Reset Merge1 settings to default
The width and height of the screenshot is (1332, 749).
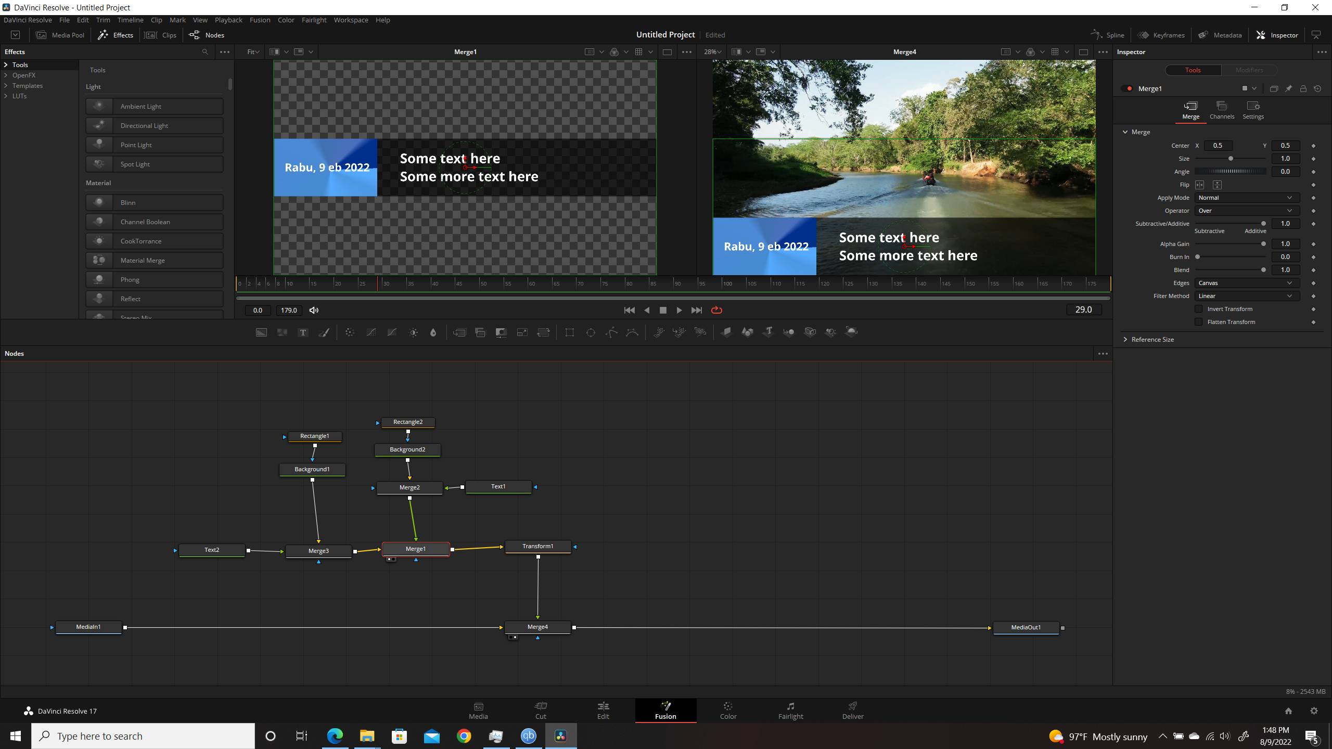1317,89
